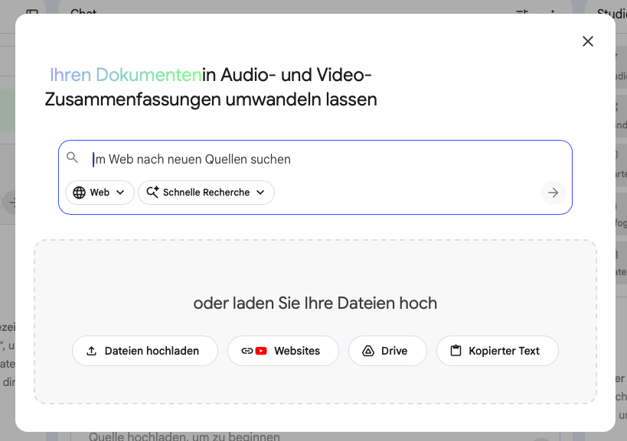Click the chevron beside Schnelle Recherche
The image size is (627, 441).
pos(260,193)
